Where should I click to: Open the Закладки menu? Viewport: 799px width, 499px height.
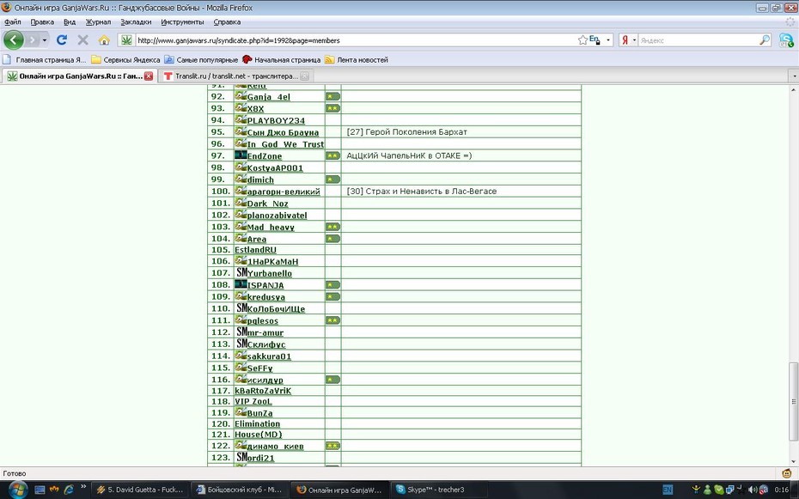pyautogui.click(x=136, y=21)
